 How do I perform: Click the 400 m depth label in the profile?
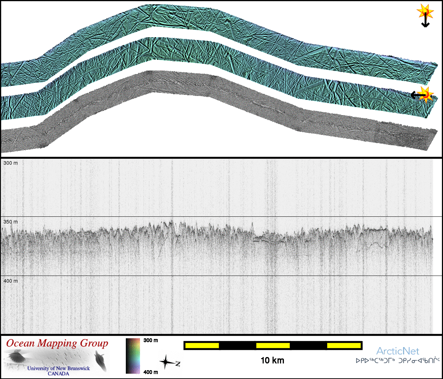coord(11,281)
